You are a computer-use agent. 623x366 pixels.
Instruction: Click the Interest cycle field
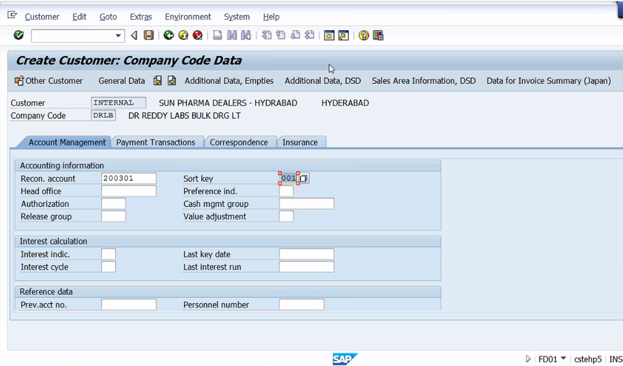tap(109, 267)
